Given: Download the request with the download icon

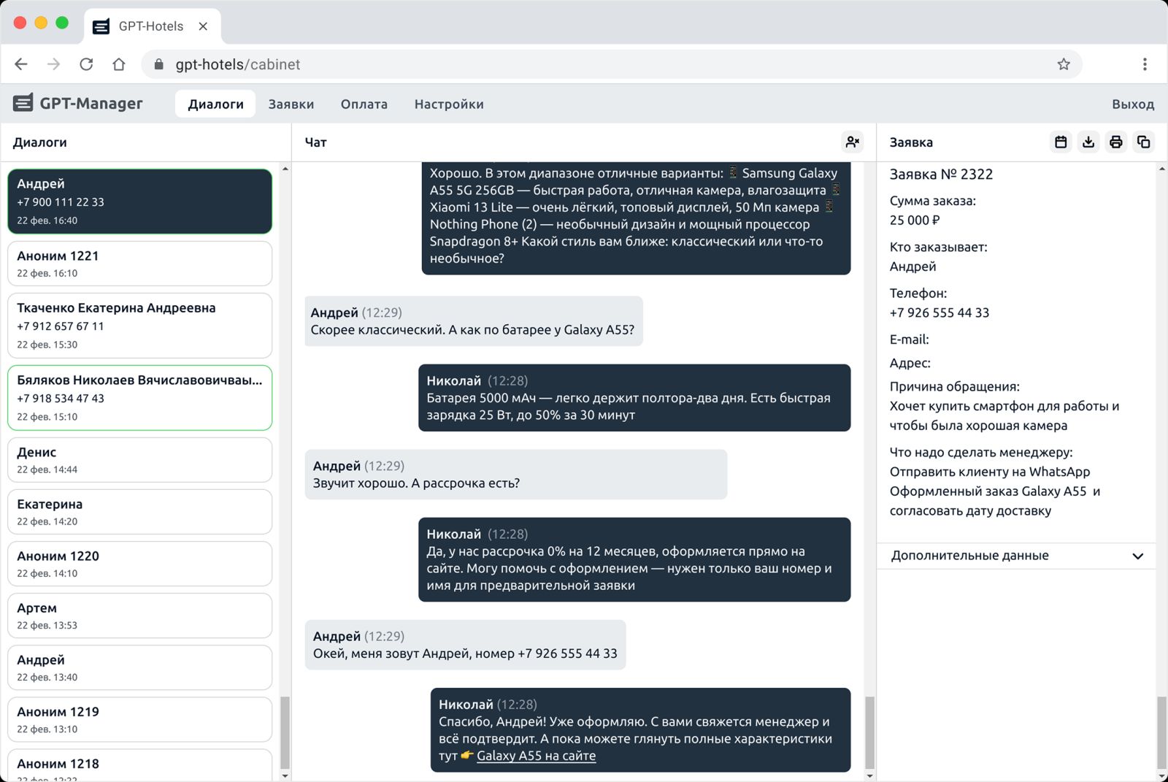Looking at the screenshot, I should [x=1088, y=142].
